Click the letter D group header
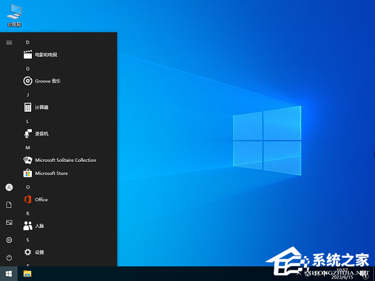Viewport: 375px width, 281px height. coord(27,42)
